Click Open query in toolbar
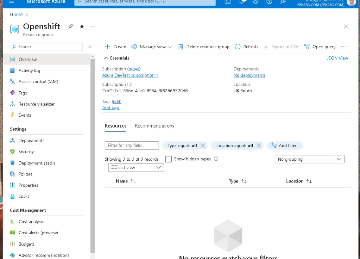 tap(320, 47)
